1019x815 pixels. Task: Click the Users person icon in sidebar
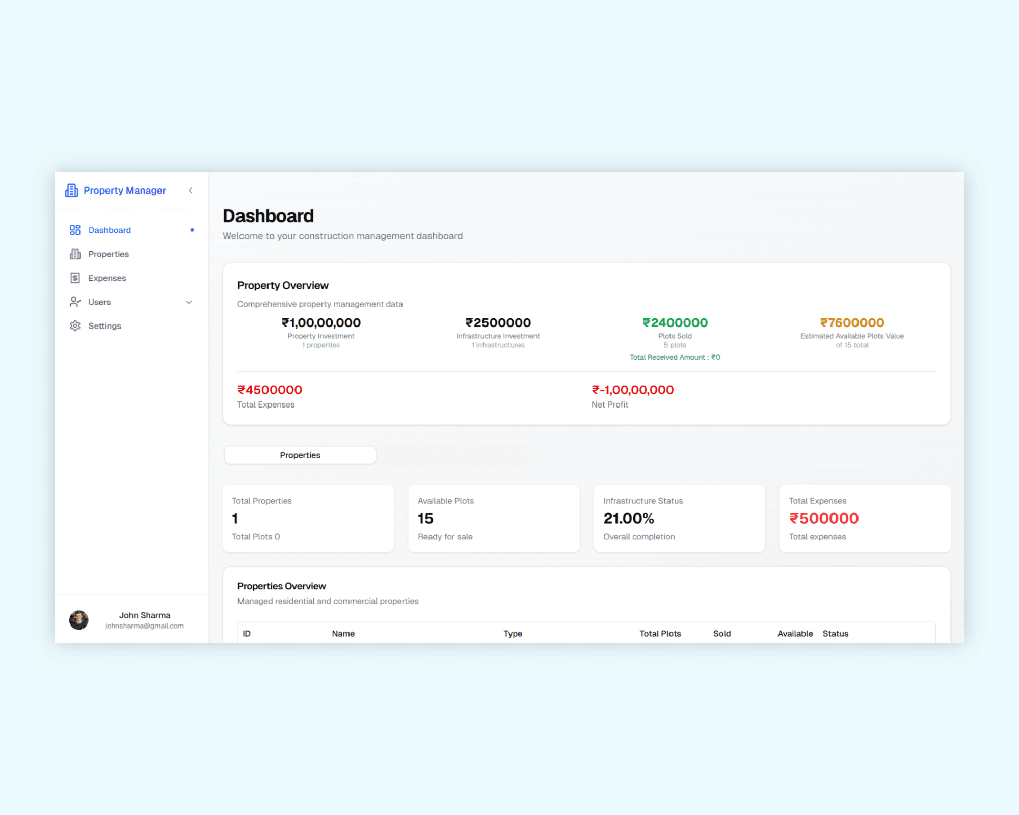tap(75, 302)
